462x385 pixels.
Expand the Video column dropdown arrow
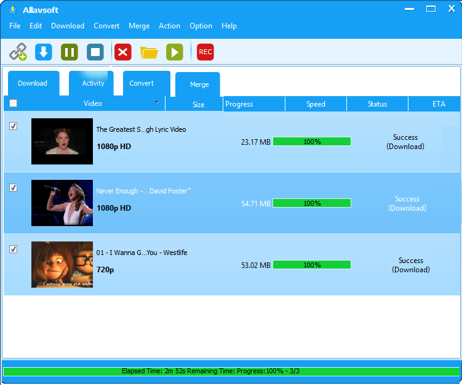[157, 102]
